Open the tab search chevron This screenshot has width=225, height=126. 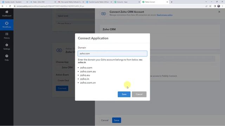(206, 2)
